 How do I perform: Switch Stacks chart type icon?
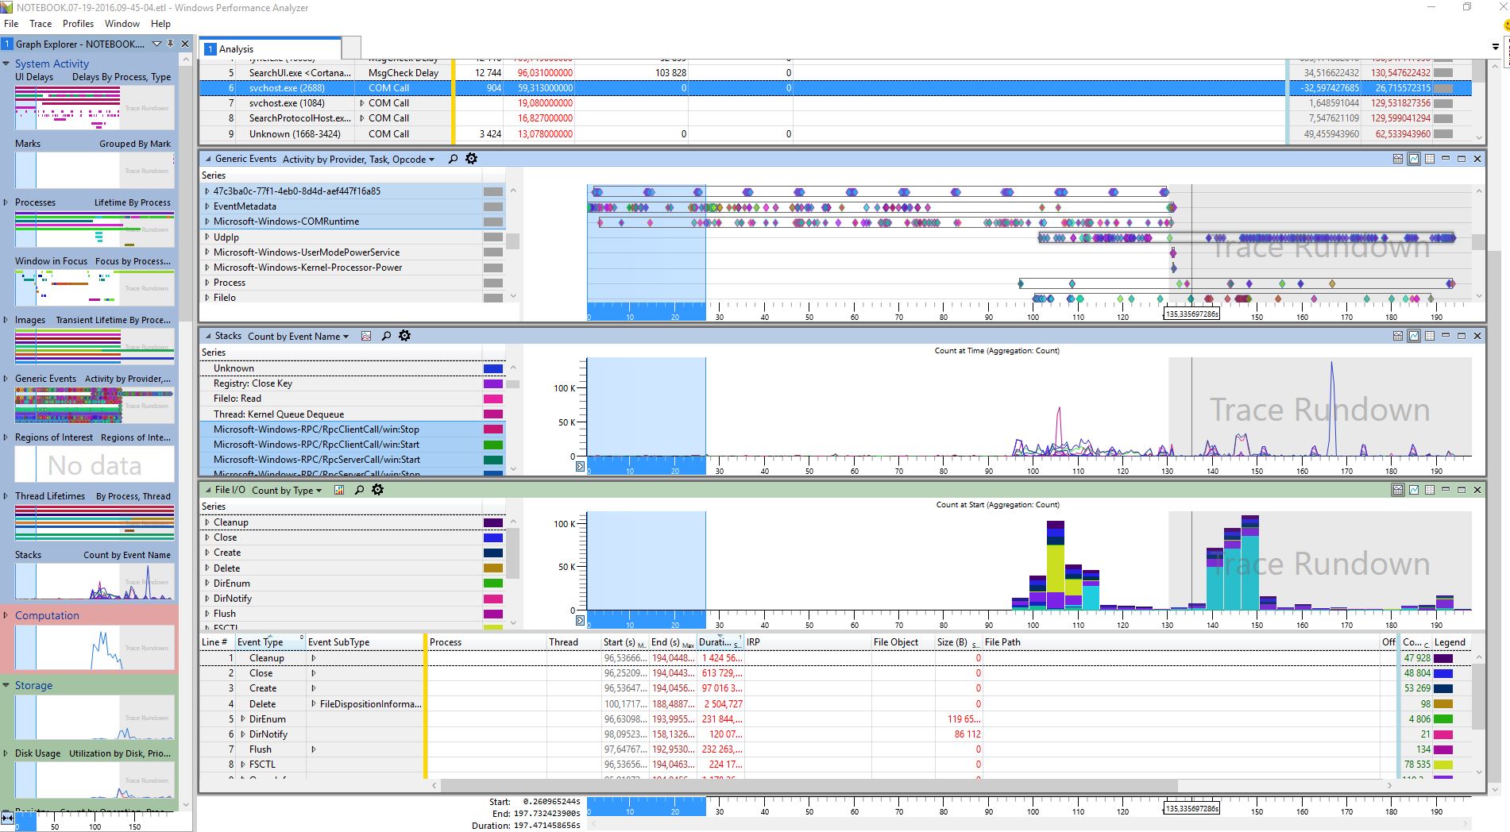click(x=366, y=336)
